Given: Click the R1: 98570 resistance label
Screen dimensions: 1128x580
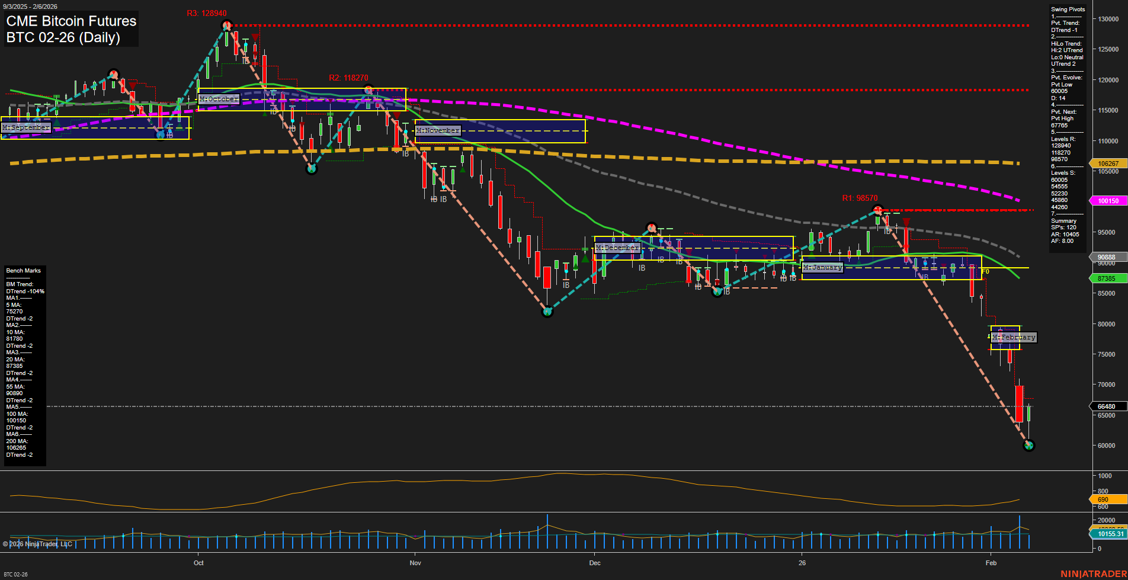Looking at the screenshot, I should point(860,198).
